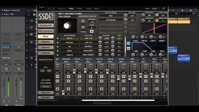Click track 4 orange drum kit icon
The image size is (199, 112).
click(x=31, y=42)
